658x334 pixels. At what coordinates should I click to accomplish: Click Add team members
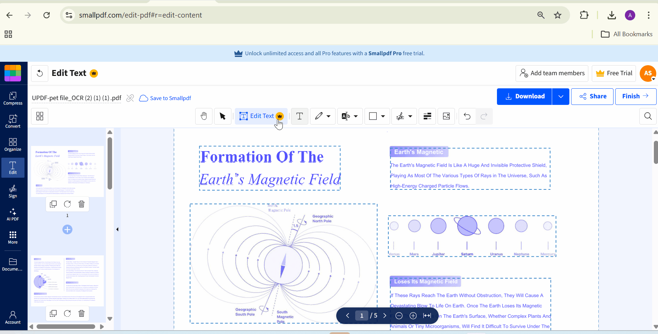[x=552, y=73]
